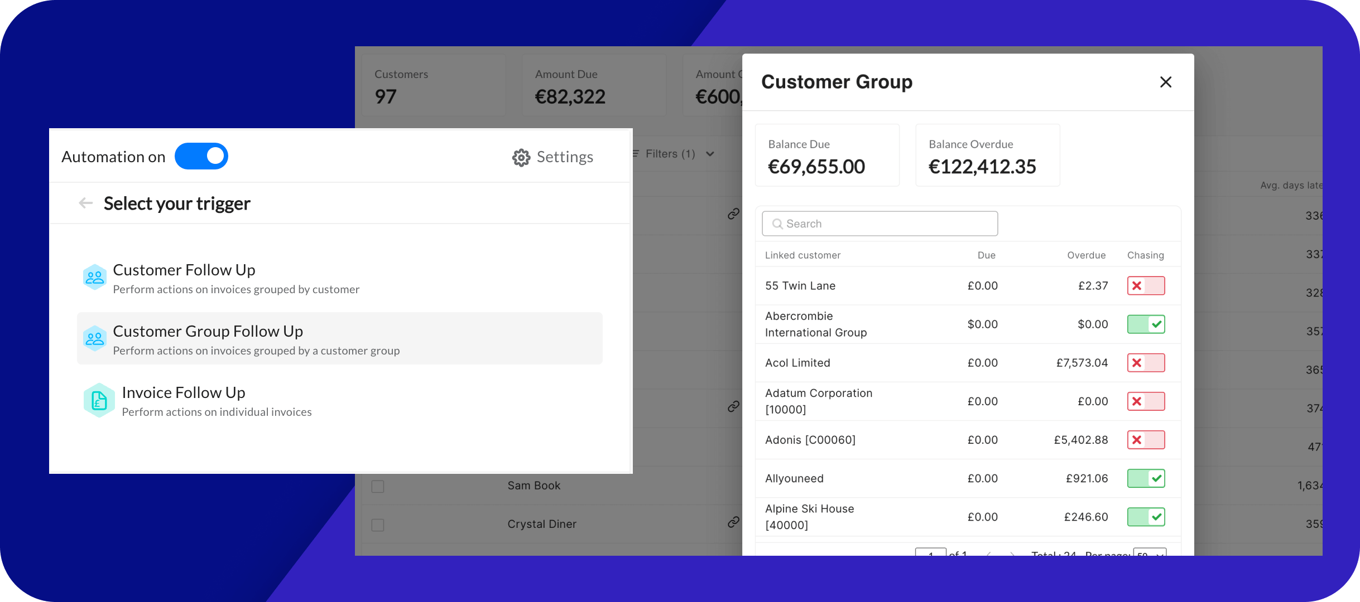The height and width of the screenshot is (602, 1360).
Task: Click the Settings gear icon
Action: point(521,158)
